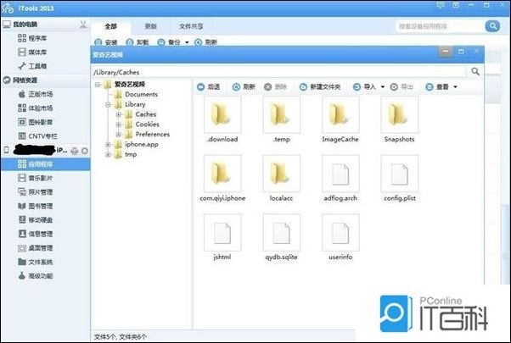The height and width of the screenshot is (343, 511).
Task: Click the blue search button at top right
Action: pyautogui.click(x=492, y=26)
